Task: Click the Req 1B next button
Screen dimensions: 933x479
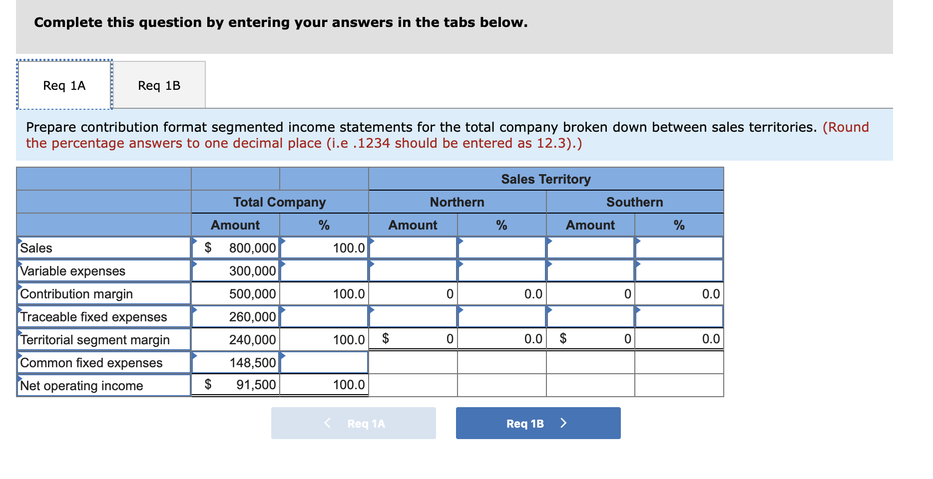Action: pos(538,423)
